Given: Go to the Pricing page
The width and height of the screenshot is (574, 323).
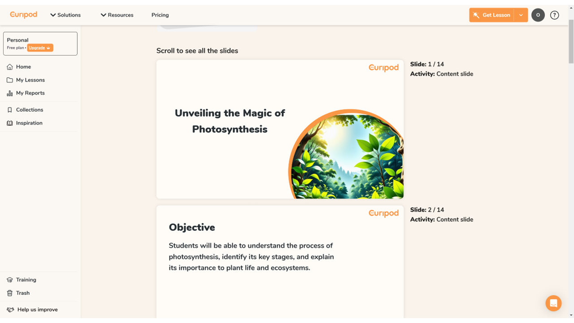Looking at the screenshot, I should [x=160, y=15].
